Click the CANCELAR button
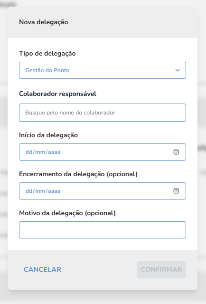The height and width of the screenshot is (304, 206). tap(42, 269)
